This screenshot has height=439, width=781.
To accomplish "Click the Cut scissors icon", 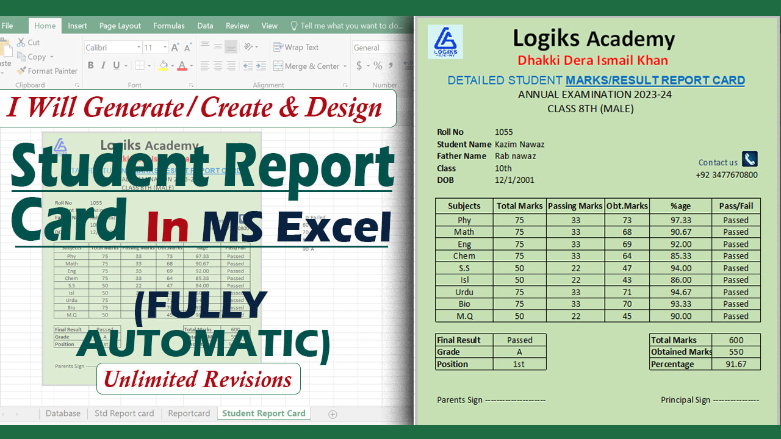I will 21,43.
